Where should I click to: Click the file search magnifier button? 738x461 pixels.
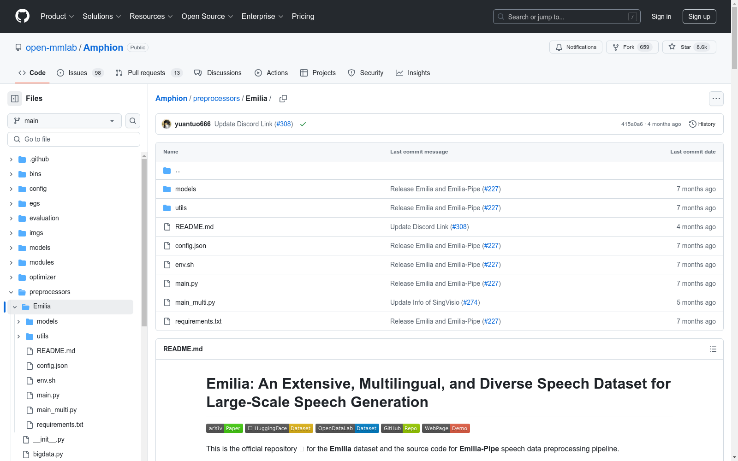(133, 121)
